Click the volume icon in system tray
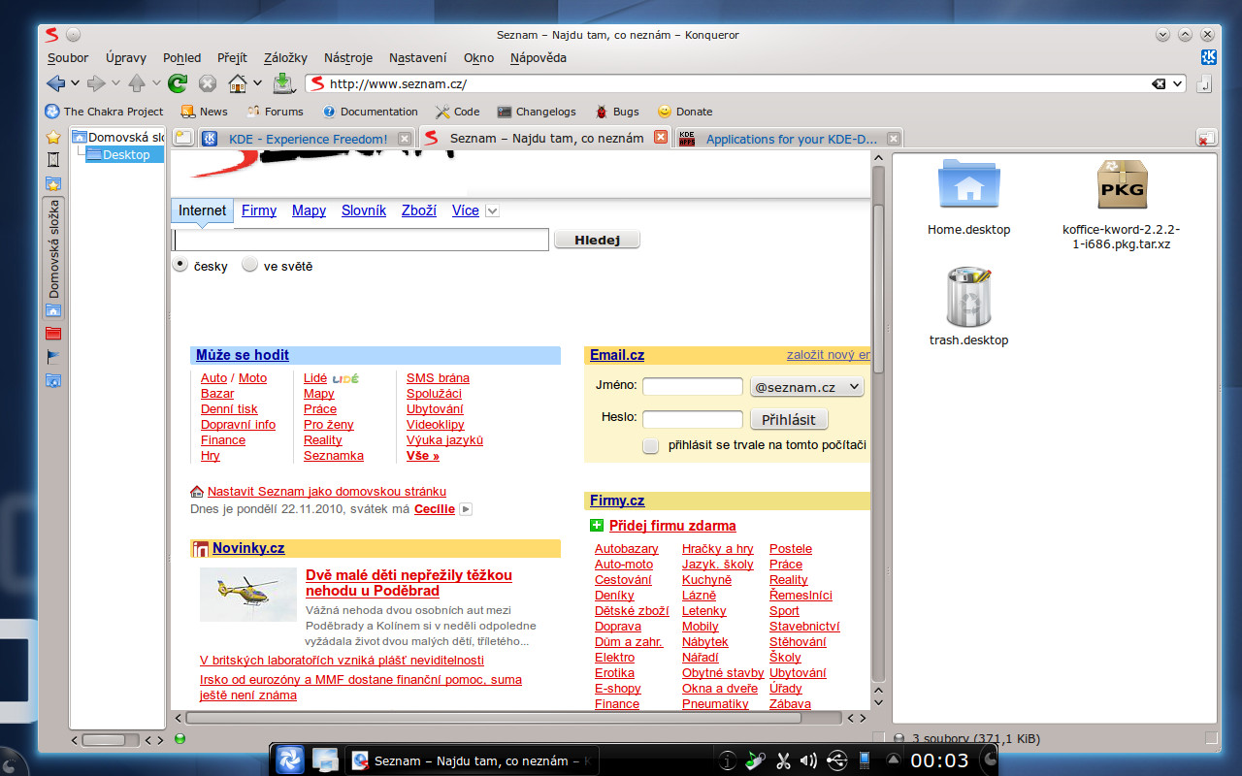 click(808, 760)
